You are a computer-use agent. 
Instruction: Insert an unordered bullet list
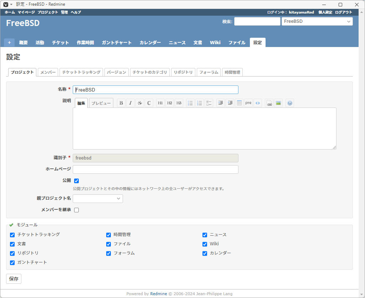190,103
